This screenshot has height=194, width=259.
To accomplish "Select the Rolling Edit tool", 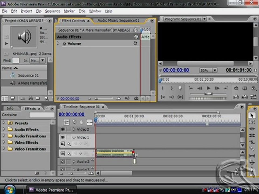I will (x=252, y=136).
